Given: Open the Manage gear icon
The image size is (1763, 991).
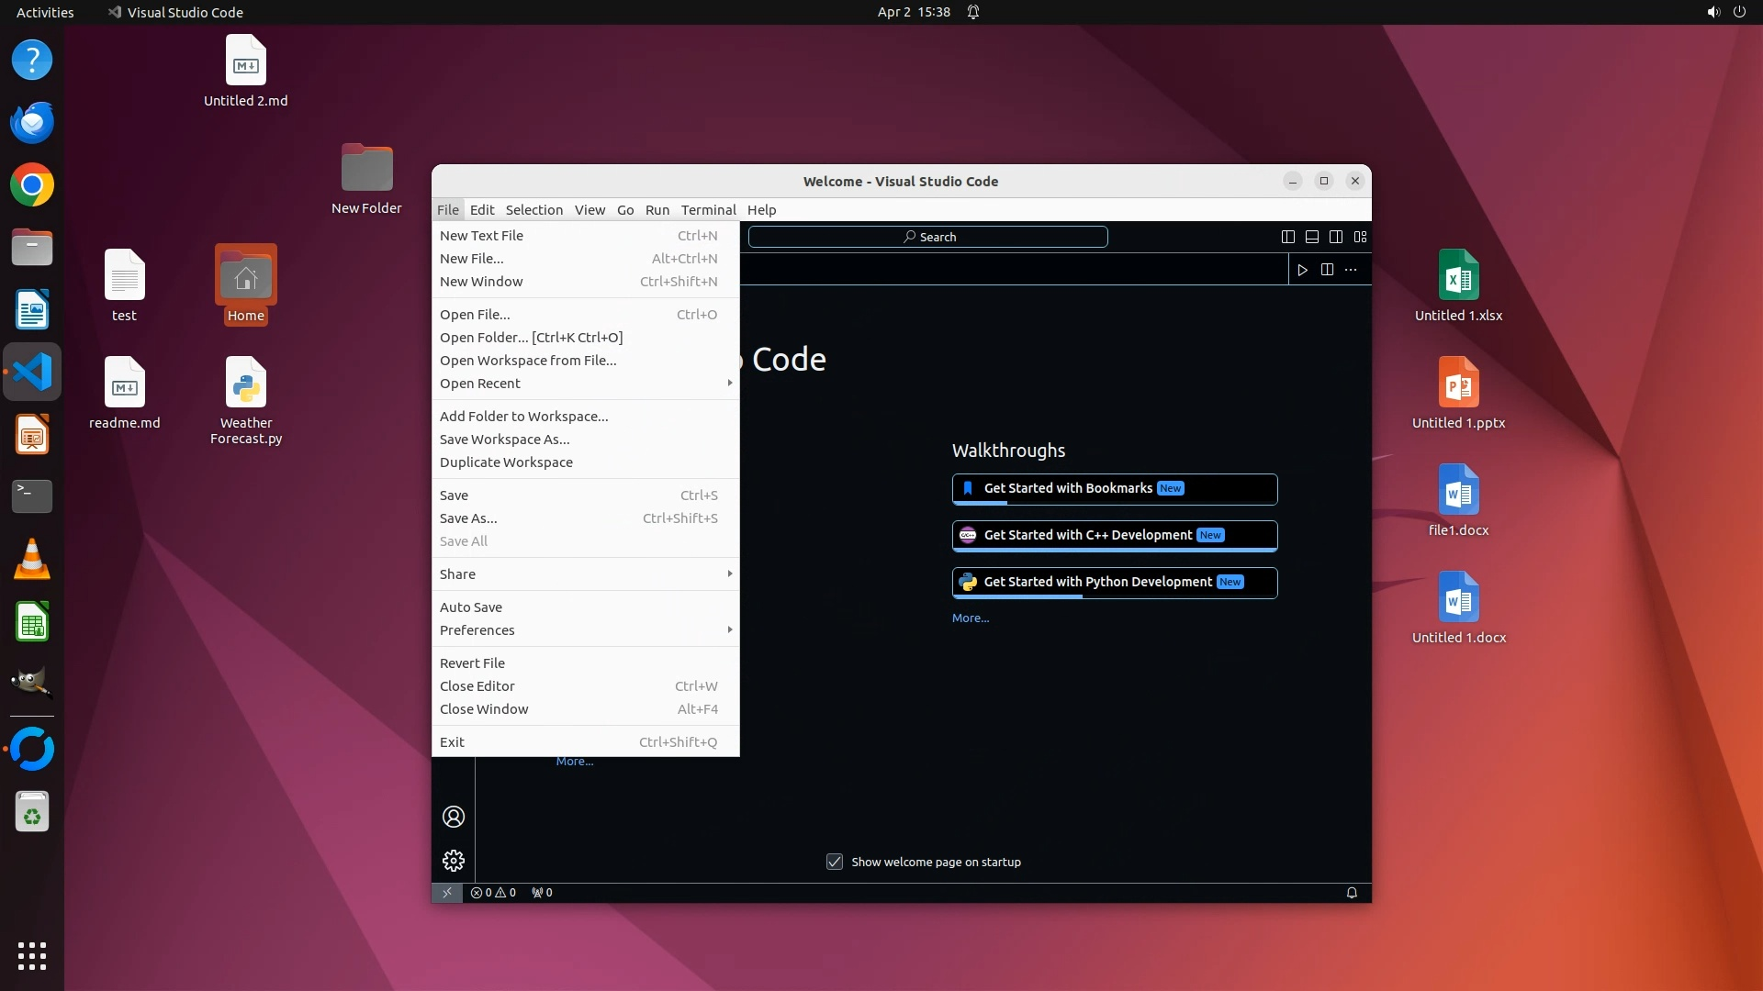Looking at the screenshot, I should pos(454,861).
